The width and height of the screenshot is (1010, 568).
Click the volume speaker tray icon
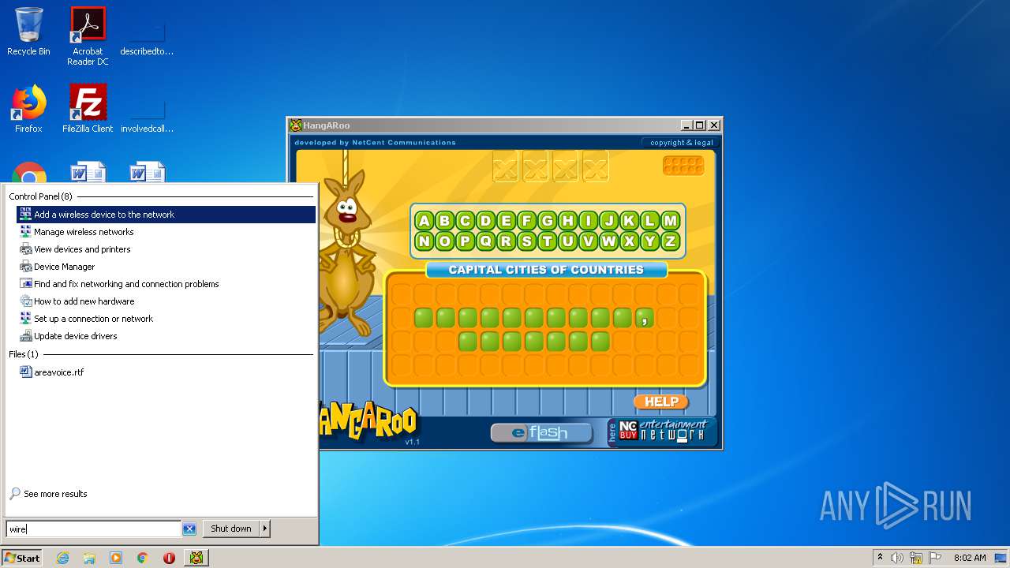click(897, 558)
